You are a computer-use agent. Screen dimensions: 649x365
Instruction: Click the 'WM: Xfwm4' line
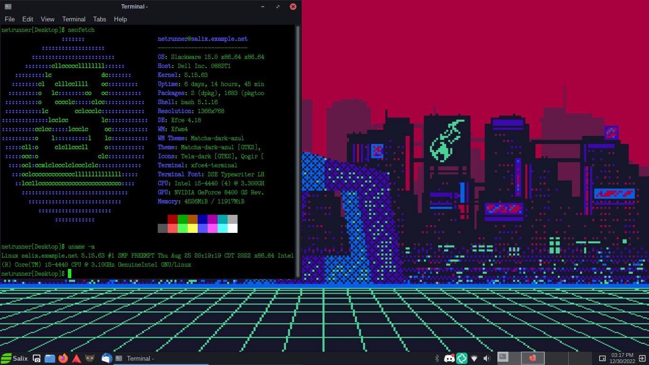[x=173, y=129]
